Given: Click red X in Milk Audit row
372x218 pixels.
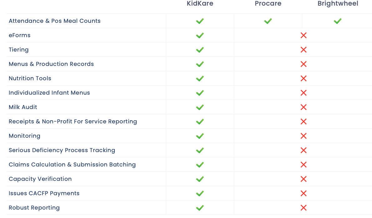Looking at the screenshot, I should click(303, 107).
